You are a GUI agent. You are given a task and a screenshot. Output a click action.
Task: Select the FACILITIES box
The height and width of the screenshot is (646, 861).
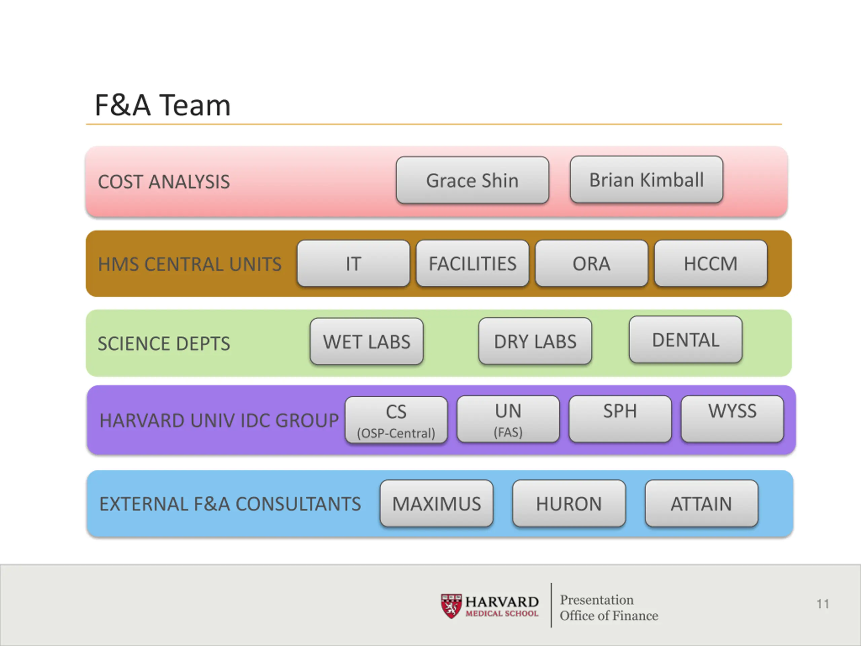point(473,263)
